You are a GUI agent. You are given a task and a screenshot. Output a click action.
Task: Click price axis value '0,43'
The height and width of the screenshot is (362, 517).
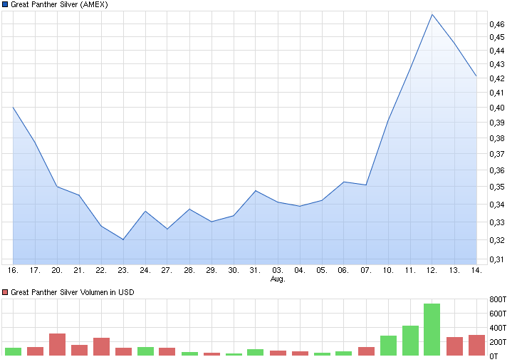497,64
